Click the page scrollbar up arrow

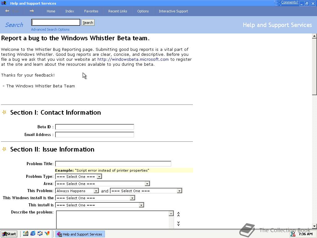tap(315, 36)
